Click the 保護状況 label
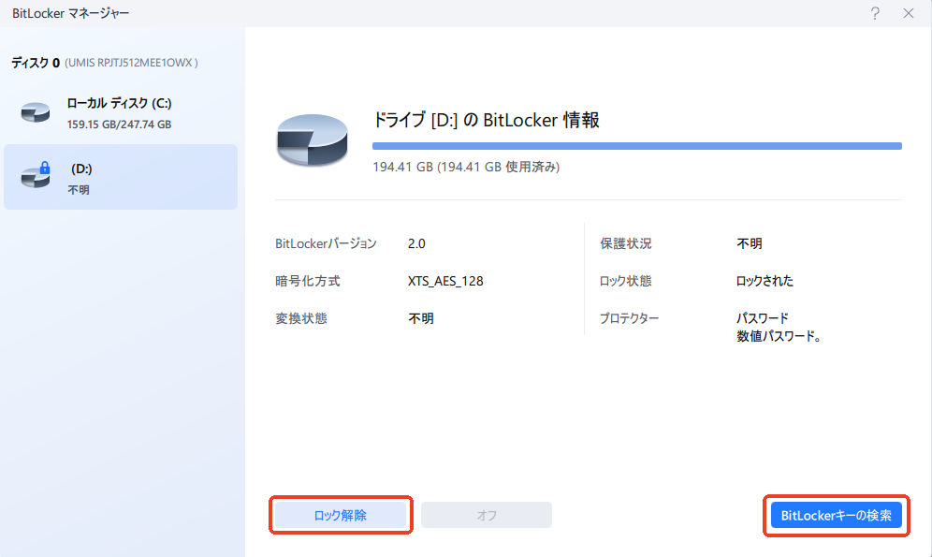The image size is (932, 557). [625, 243]
